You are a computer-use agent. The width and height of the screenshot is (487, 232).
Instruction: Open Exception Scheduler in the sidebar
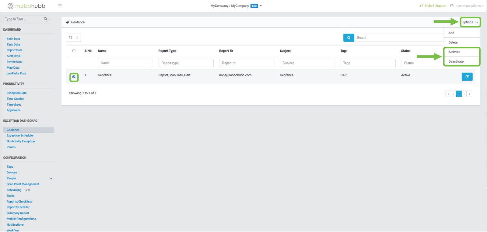pos(20,135)
